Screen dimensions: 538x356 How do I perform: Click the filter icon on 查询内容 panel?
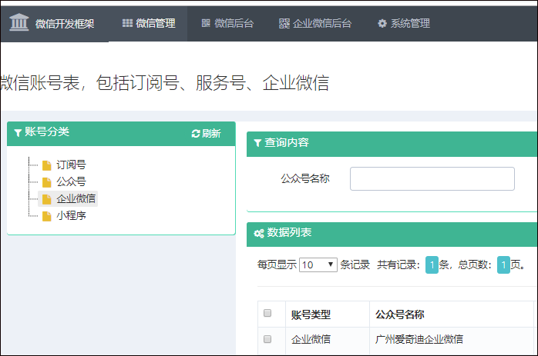click(x=257, y=143)
